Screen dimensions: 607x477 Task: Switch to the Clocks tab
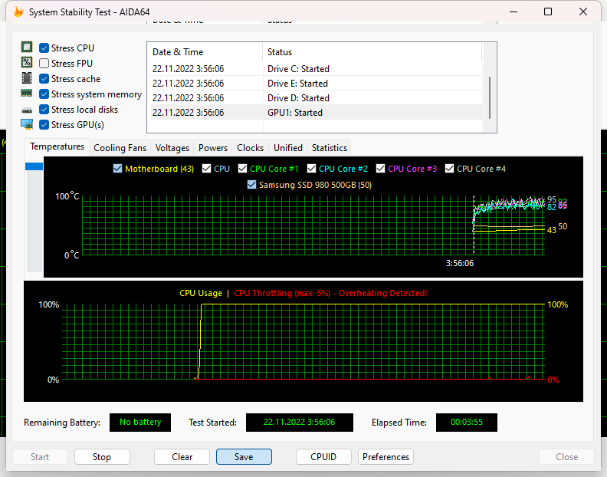tap(250, 148)
